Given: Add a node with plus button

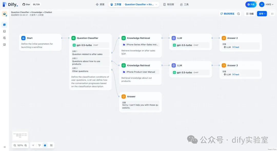Looking at the screenshot, I should pos(33,145).
